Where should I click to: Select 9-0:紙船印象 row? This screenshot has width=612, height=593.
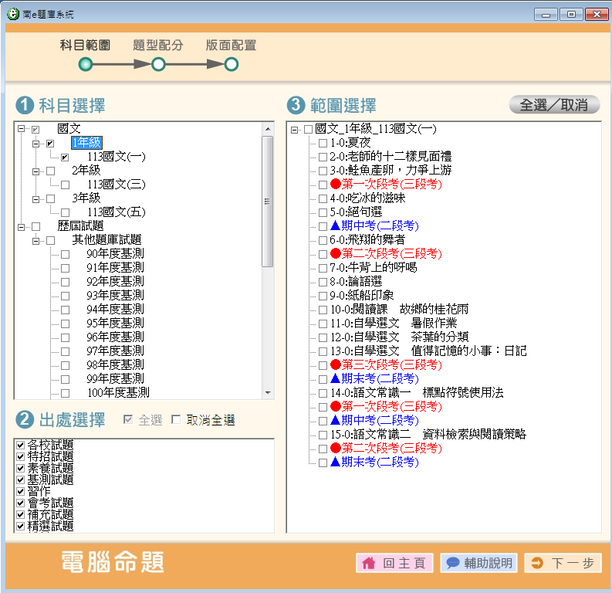pyautogui.click(x=362, y=296)
